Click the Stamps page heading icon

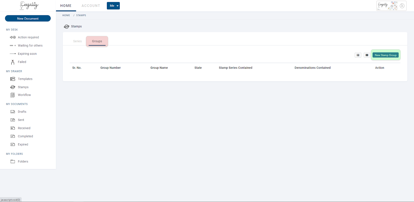coord(66,26)
